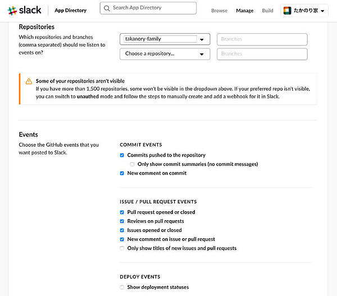Image resolution: width=337 pixels, height=296 pixels.
Task: Focus the Search App Directory field
Action: pos(152,8)
